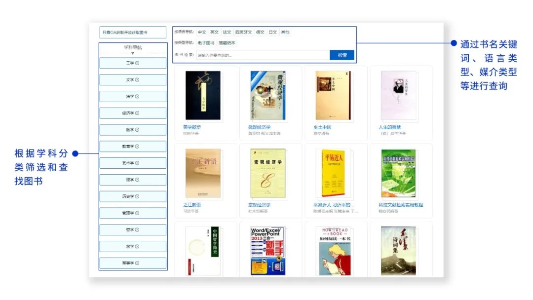
Task: Open the 宏观经济学 book cover thumbnail
Action: (x=268, y=174)
